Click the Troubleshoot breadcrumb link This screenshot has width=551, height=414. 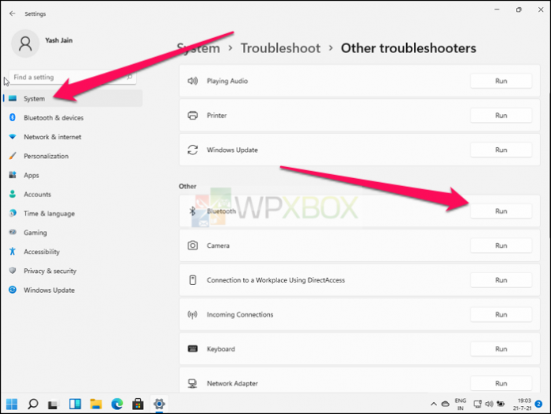280,48
